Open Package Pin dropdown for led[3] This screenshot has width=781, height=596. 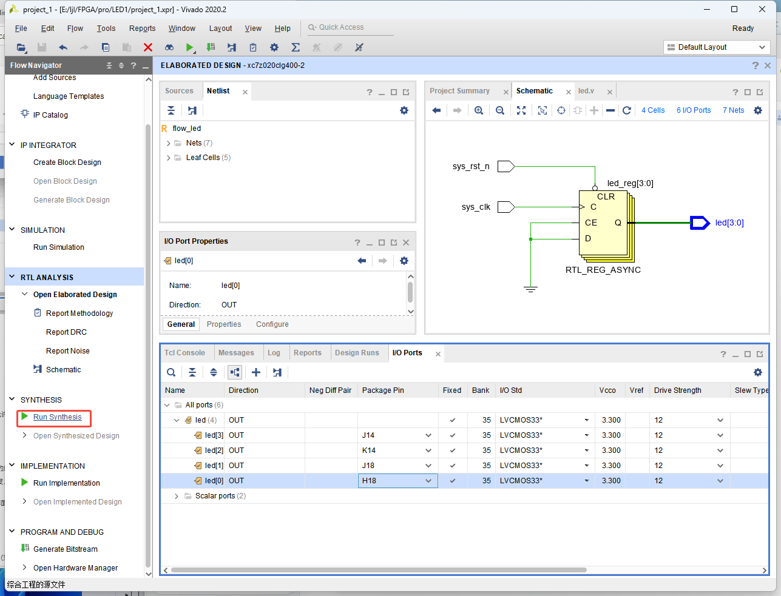(428, 435)
